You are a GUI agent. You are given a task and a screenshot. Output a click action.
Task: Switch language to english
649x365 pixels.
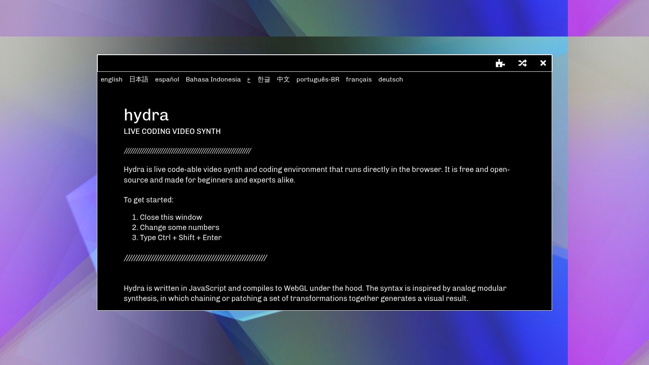pyautogui.click(x=112, y=79)
